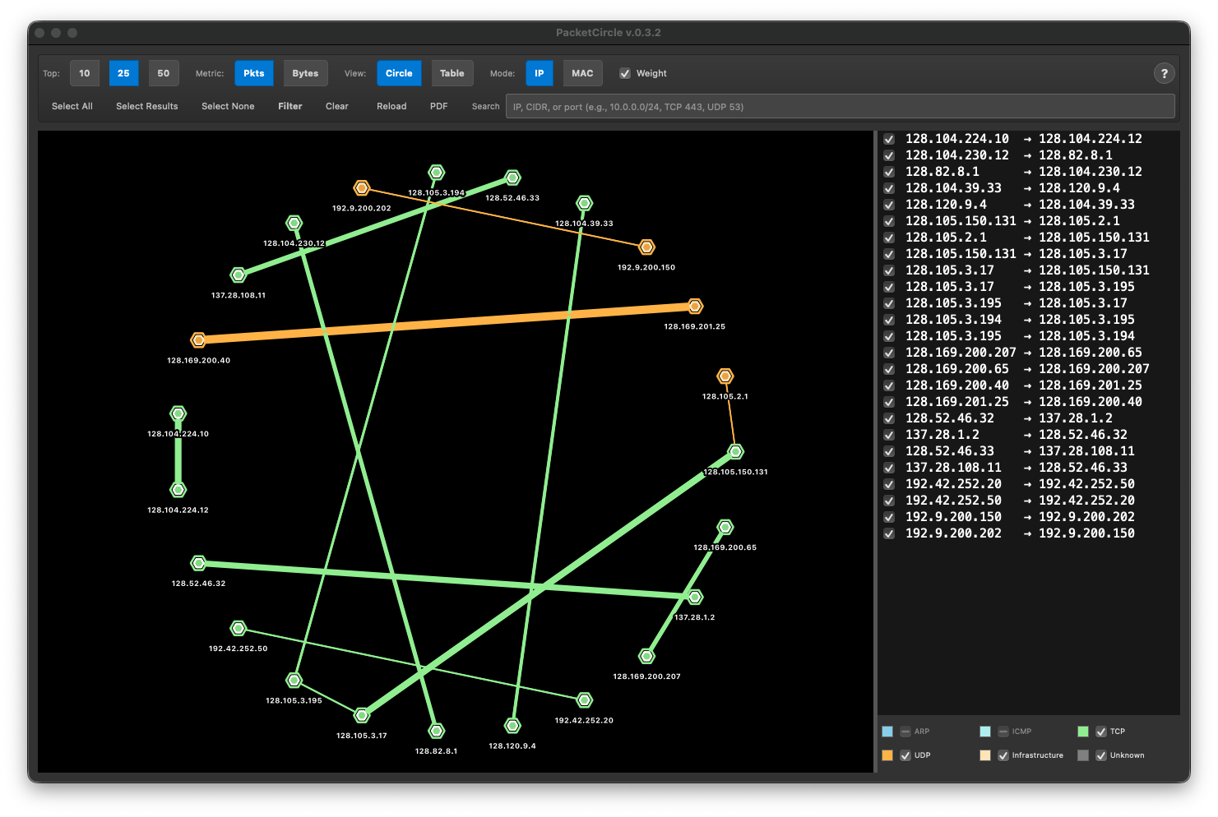Viewport: 1218px width, 817px height.
Task: Click the 128.82.8.1 node hexagon
Action: click(437, 731)
